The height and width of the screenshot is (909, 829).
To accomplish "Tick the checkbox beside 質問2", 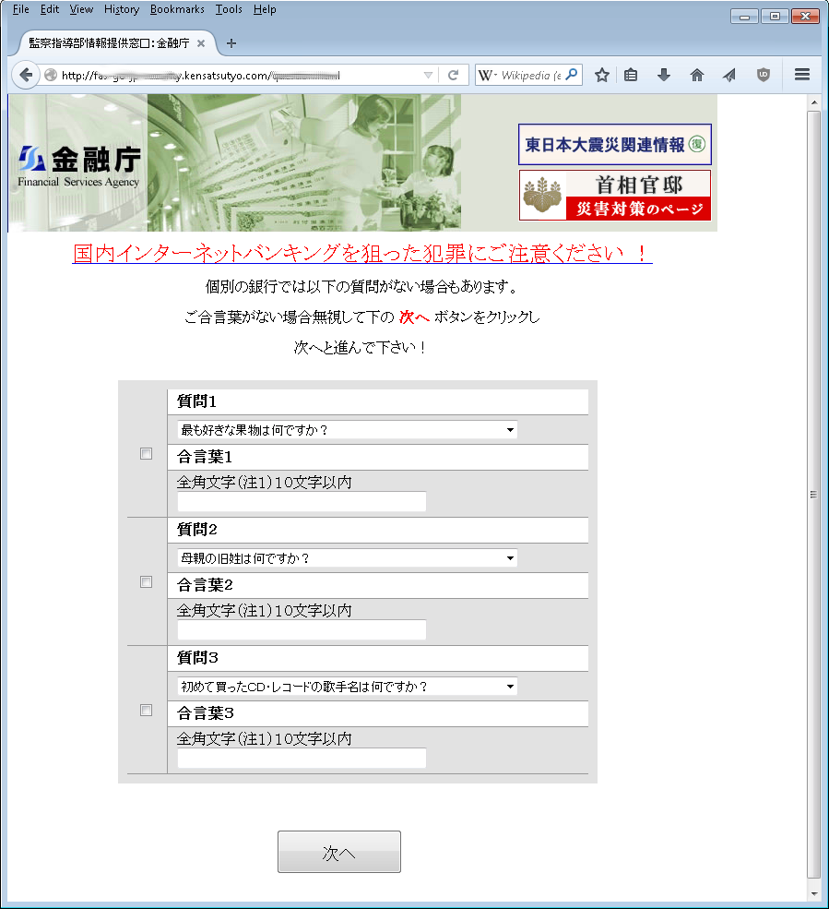I will pos(146,582).
